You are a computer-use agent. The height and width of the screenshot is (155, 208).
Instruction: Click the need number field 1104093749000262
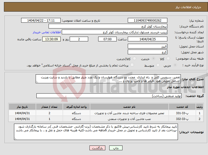pos(147,20)
